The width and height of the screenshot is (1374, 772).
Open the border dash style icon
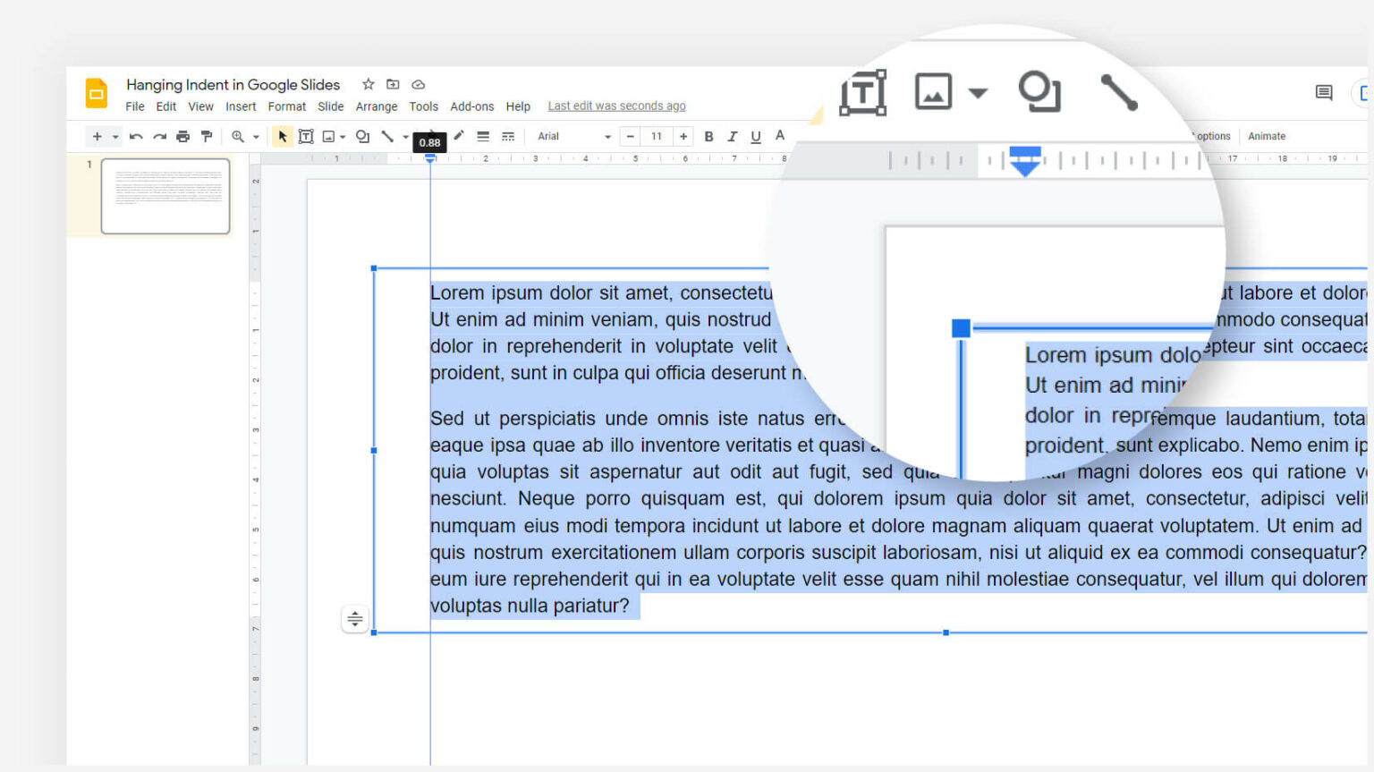coord(508,136)
